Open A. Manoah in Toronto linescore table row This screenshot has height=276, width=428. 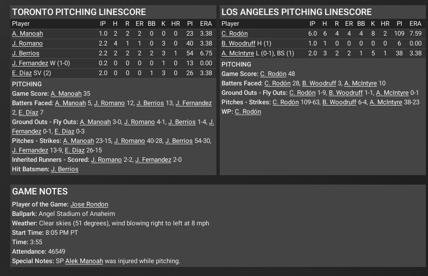pyautogui.click(x=27, y=33)
